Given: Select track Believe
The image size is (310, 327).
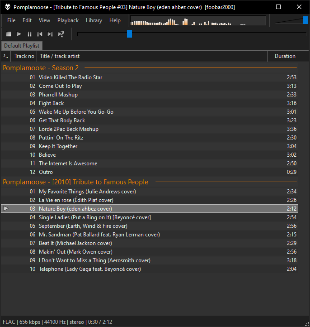Looking at the screenshot, I should coord(150,155).
